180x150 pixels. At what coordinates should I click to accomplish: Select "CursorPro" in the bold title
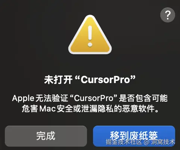click(105, 80)
